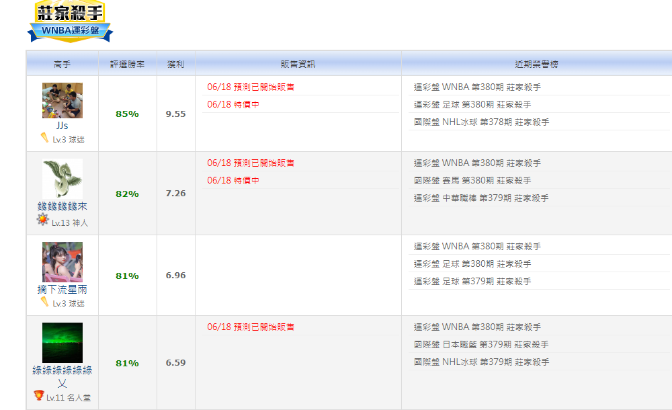
Task: Click the Lv.11 名人堂 label
Action: (x=69, y=398)
